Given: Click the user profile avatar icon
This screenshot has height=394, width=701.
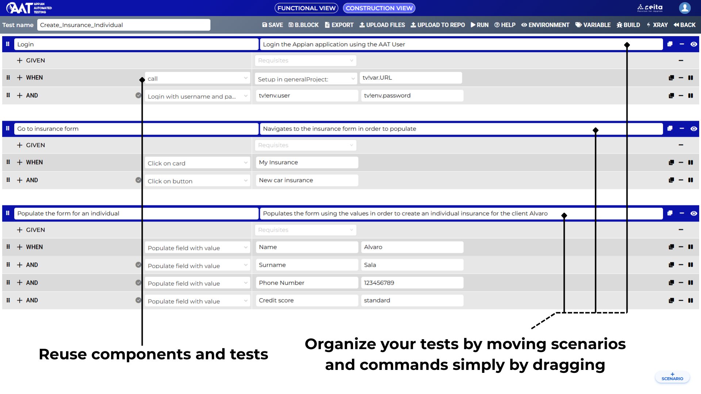Looking at the screenshot, I should [685, 8].
